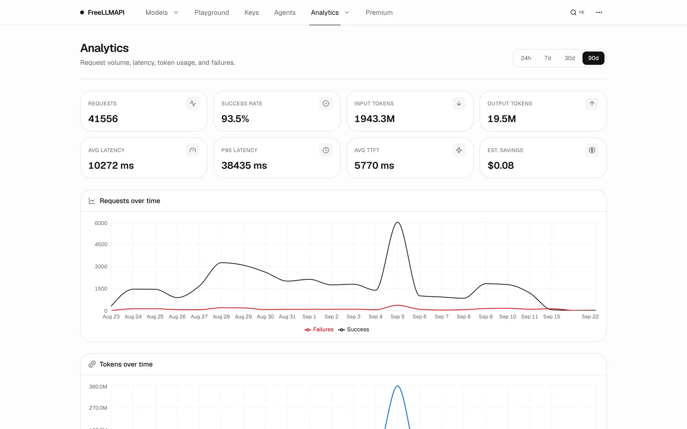This screenshot has width=687, height=429.
Task: Click the 41556 requests value
Action: point(103,119)
